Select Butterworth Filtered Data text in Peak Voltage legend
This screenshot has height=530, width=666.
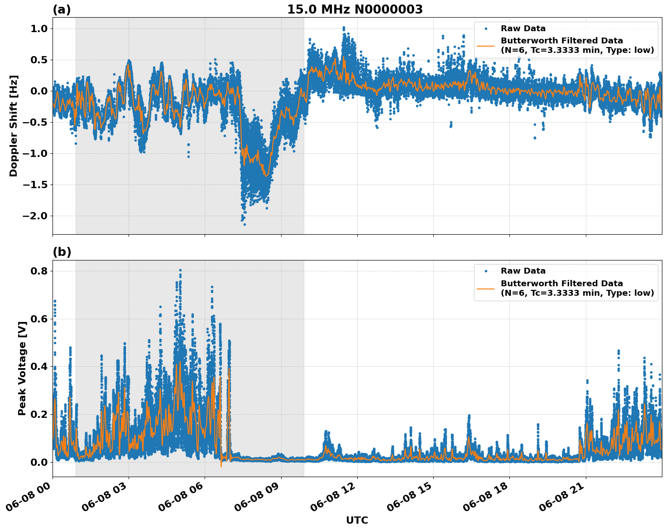pos(561,284)
